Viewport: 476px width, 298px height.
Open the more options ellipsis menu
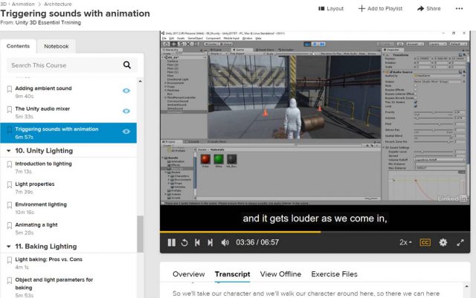pyautogui.click(x=460, y=8)
